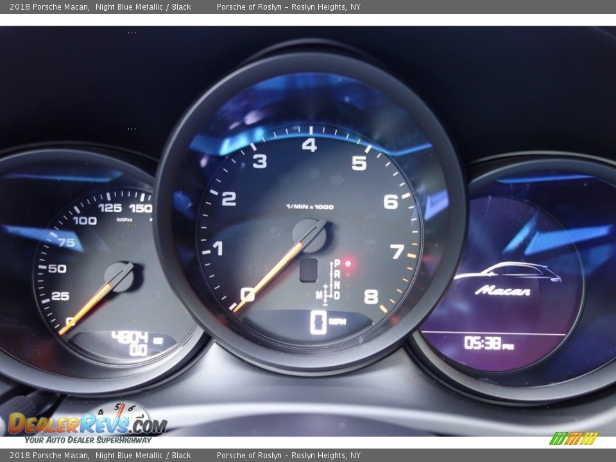This screenshot has height=462, width=616.
Task: Click the 1/MIN x 1000 label
Action: click(309, 207)
